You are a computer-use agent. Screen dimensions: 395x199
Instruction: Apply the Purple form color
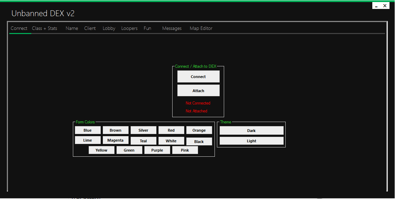157,150
